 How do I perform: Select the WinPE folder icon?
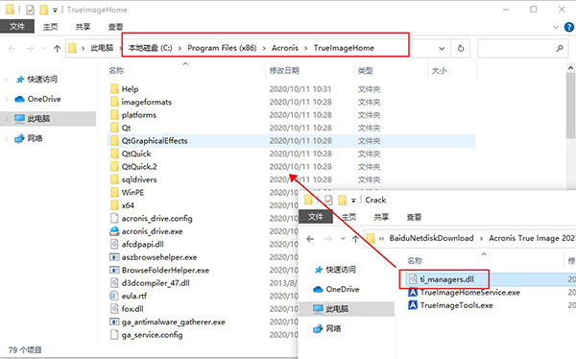click(x=114, y=192)
